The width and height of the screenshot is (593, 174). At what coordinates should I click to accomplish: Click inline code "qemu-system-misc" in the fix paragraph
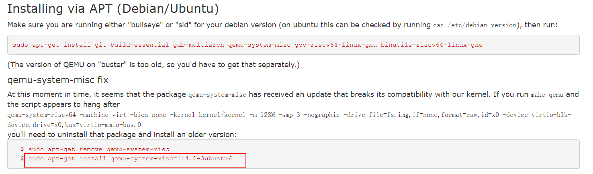click(217, 95)
